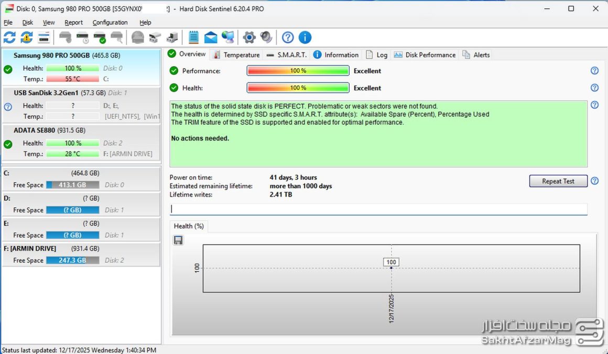Click the envelope email icon in toolbar
Screen dimensions: 608x354
point(211,37)
